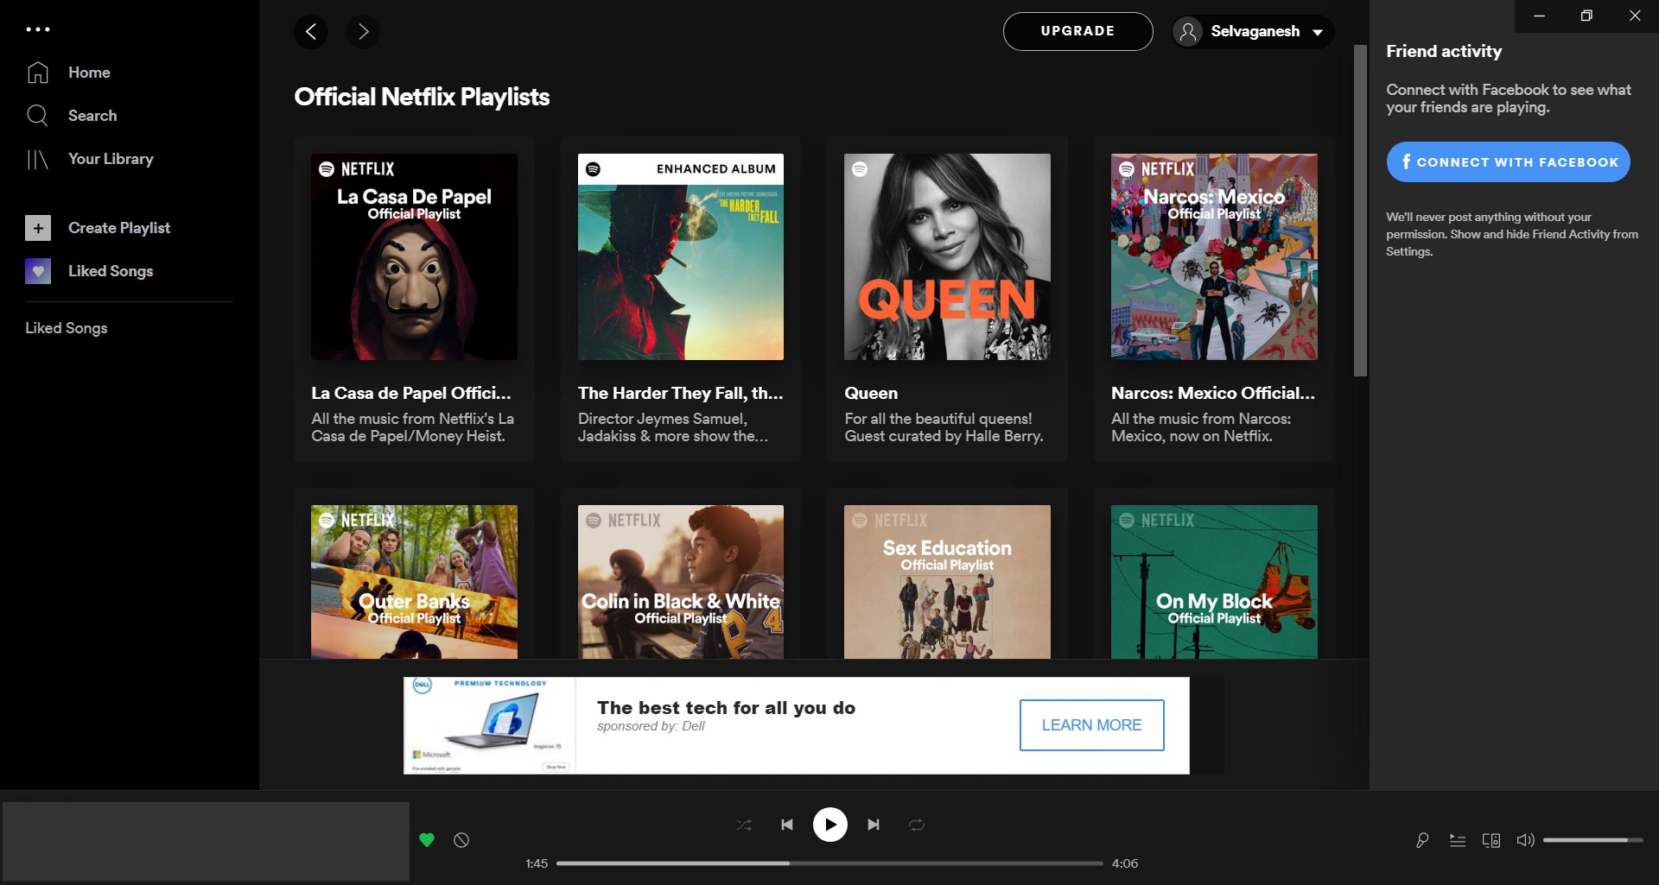Click the 1:45 elapsed time label
Image resolution: width=1659 pixels, height=885 pixels.
point(537,863)
